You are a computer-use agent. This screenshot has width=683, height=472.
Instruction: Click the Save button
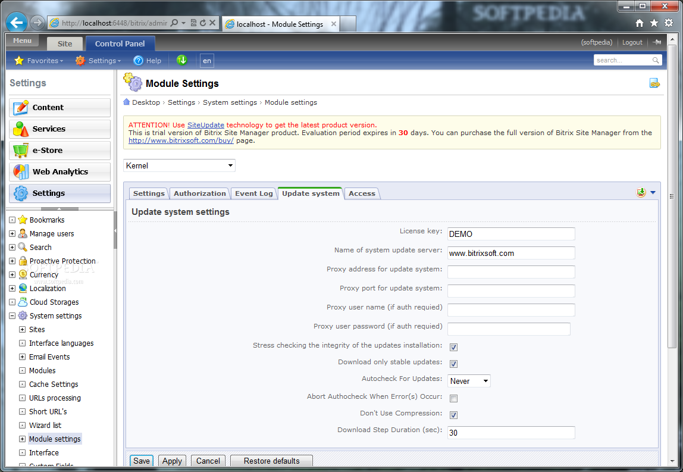(142, 461)
